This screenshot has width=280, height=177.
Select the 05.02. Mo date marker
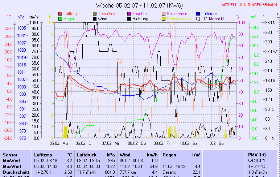pos(59,143)
